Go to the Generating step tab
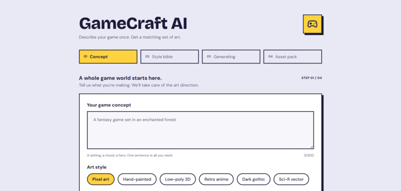This screenshot has width=401, height=191. coord(231,57)
